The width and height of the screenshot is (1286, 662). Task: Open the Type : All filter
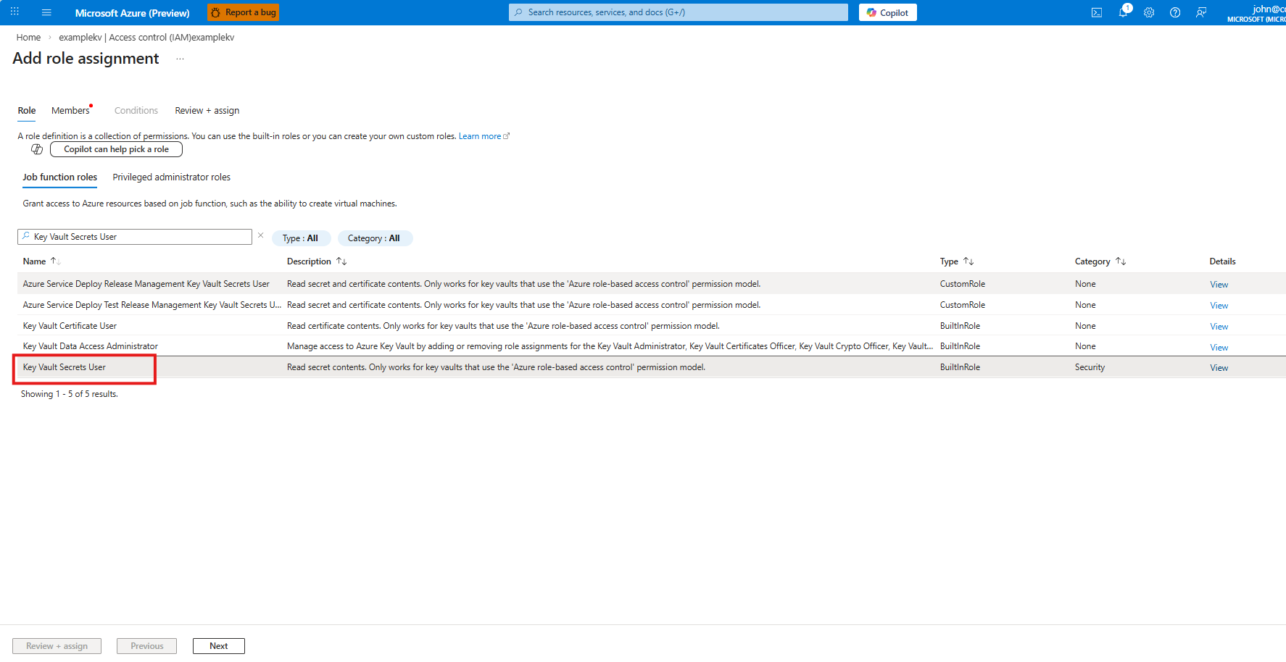coord(300,238)
